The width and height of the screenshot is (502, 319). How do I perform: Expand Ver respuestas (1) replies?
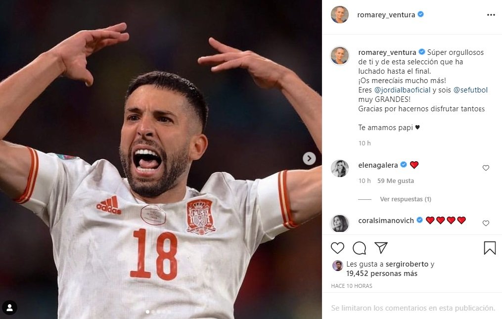406,199
